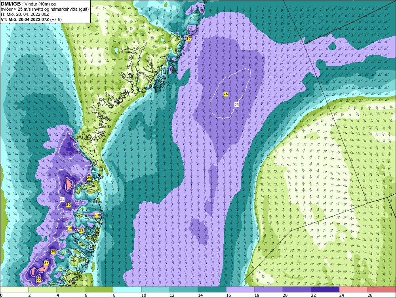The width and height of the screenshot is (396, 298).
Task: Pick the salmon legend swatch above 26 m/s
Action: tap(382, 289)
